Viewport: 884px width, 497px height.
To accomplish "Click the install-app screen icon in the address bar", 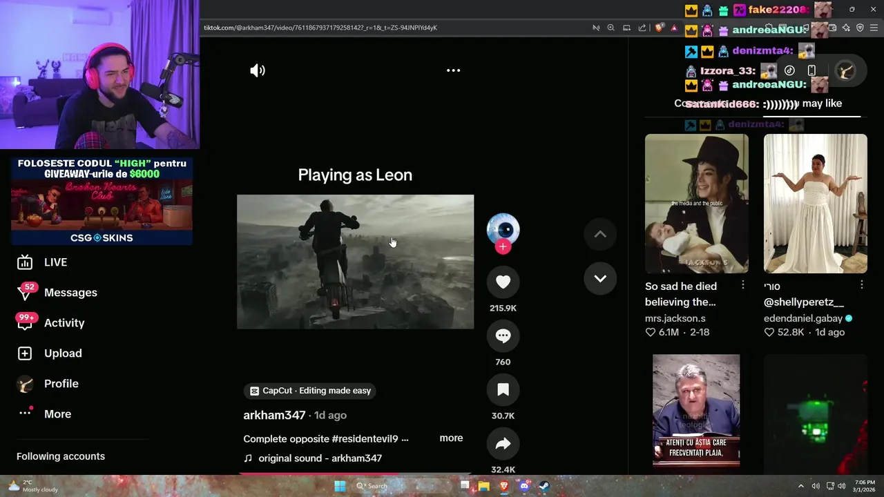I will point(626,28).
